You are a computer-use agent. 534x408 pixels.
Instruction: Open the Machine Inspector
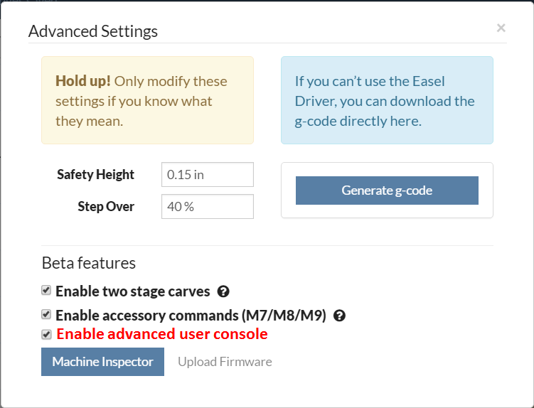point(102,362)
